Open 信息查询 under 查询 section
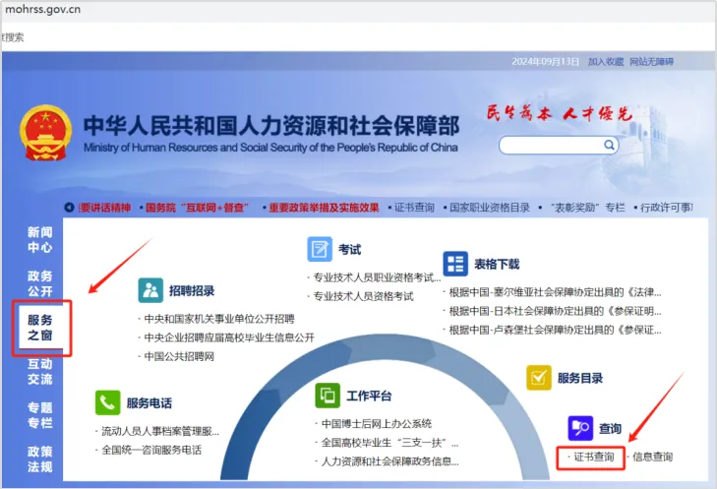This screenshot has width=717, height=489. [652, 457]
